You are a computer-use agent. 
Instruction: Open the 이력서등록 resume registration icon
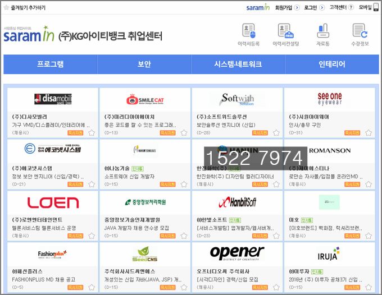pyautogui.click(x=248, y=31)
